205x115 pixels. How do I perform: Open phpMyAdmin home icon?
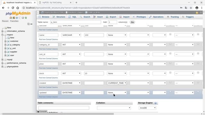pos(11,18)
